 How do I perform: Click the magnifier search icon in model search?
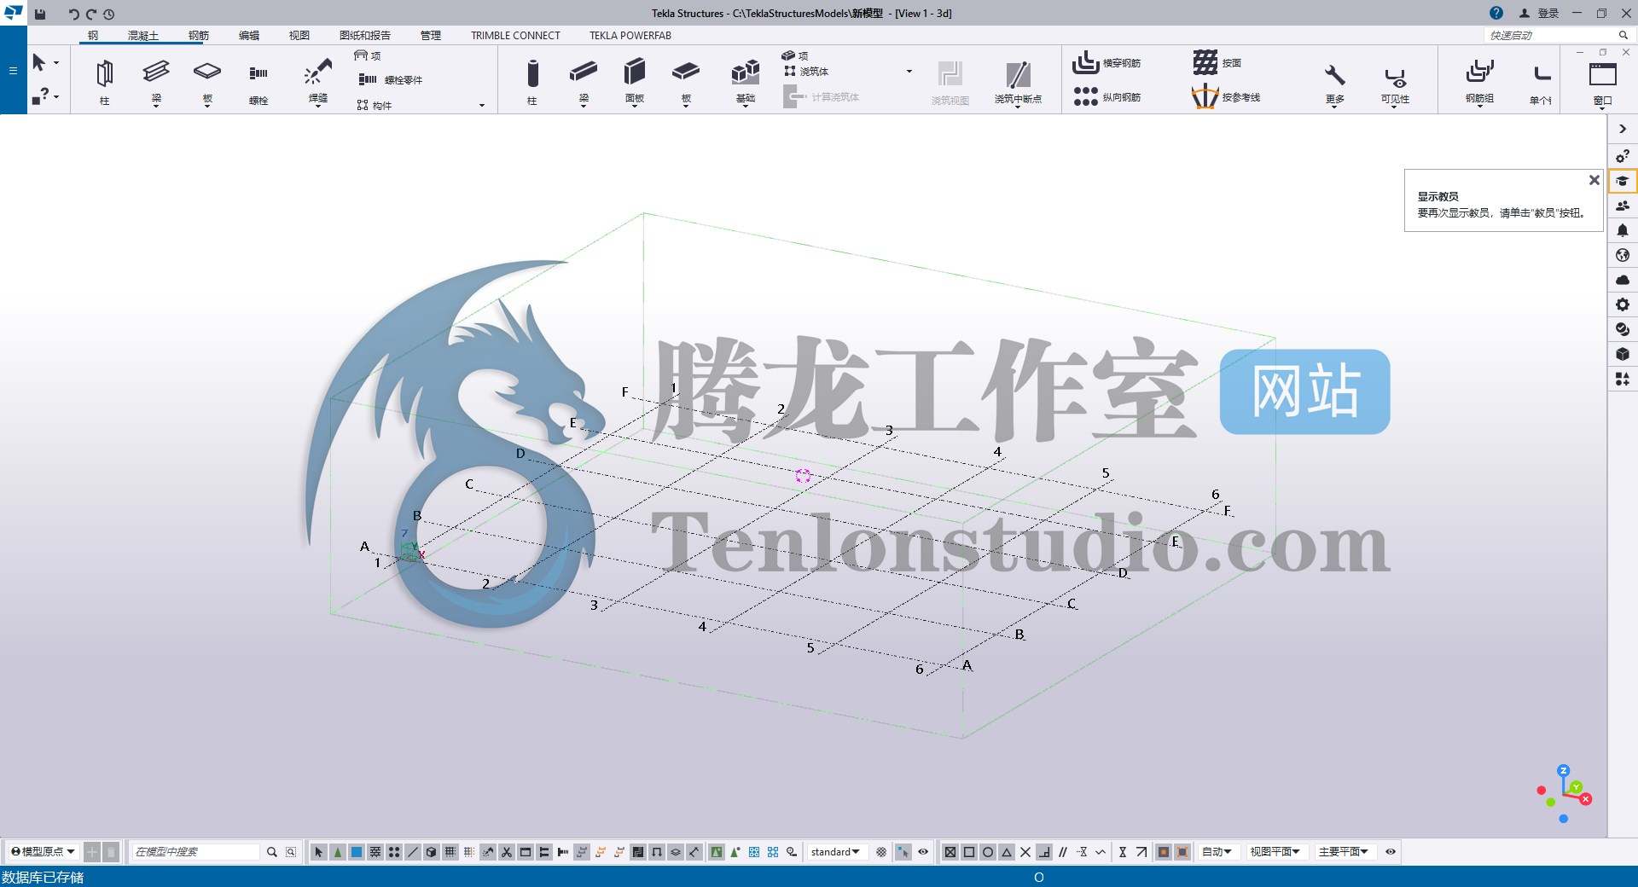pos(272,852)
